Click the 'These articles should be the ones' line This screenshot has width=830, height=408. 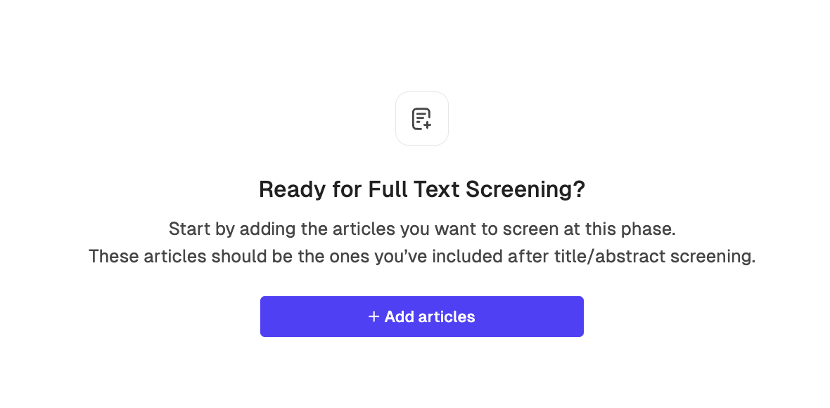[x=421, y=257]
